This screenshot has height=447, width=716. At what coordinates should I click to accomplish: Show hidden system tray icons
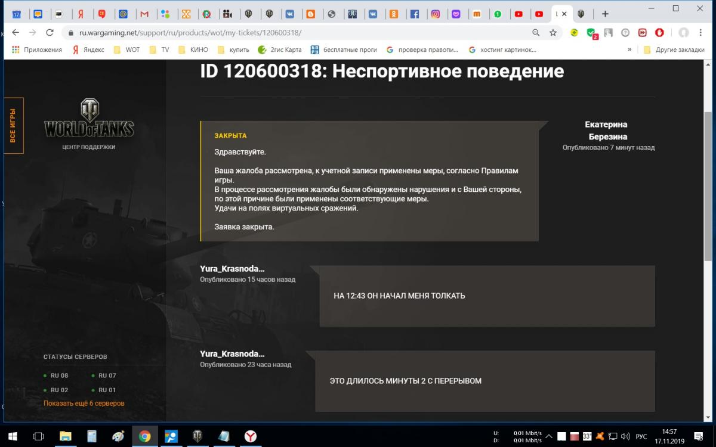(x=549, y=436)
